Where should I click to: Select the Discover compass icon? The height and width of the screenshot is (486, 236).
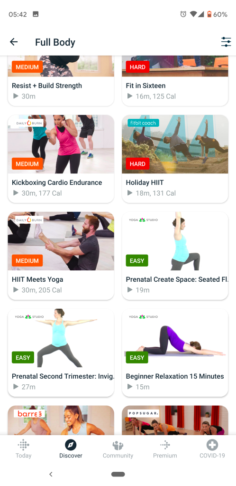click(71, 446)
